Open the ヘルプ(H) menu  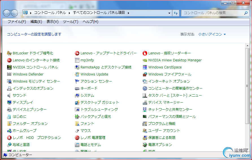tap(90, 22)
